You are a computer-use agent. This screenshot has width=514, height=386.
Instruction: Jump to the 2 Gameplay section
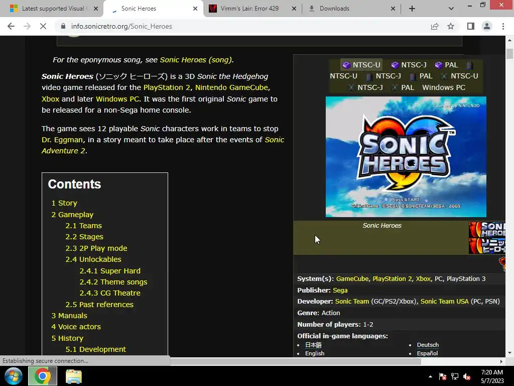point(72,215)
